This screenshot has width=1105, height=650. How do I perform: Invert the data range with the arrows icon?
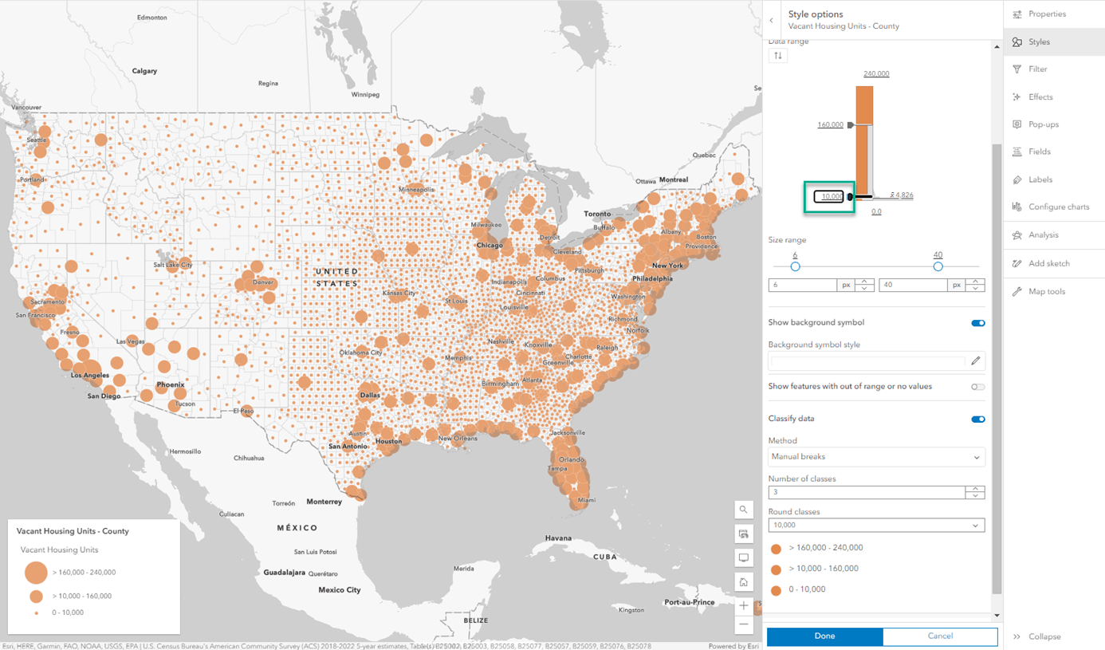pyautogui.click(x=778, y=56)
